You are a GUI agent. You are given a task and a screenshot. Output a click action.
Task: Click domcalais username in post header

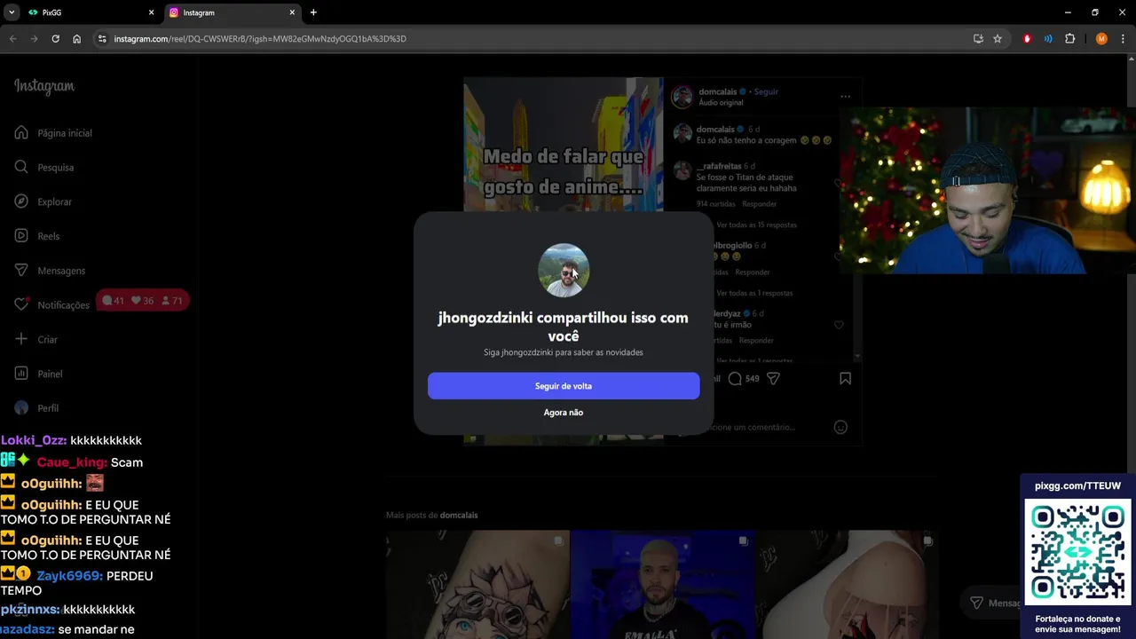click(x=716, y=91)
